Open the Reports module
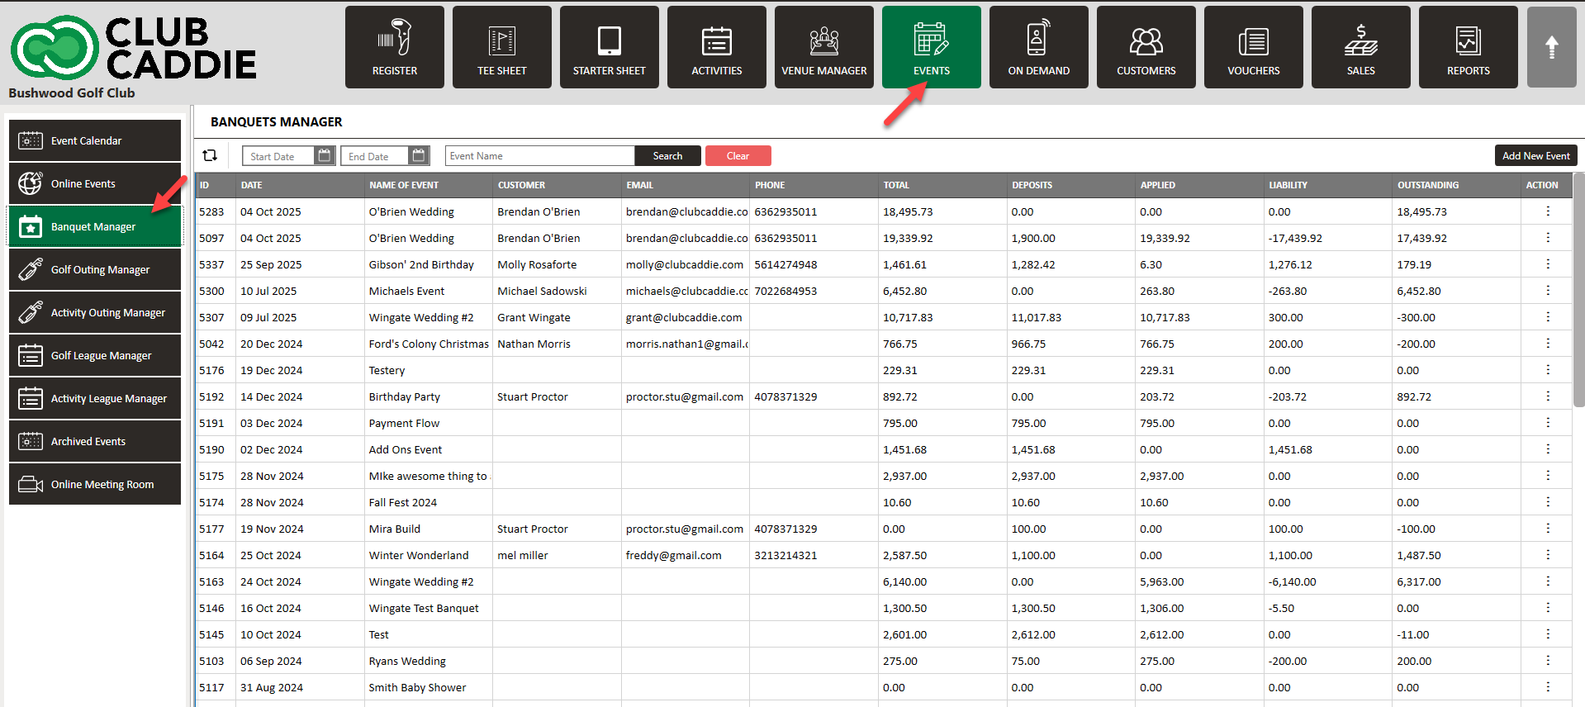The width and height of the screenshot is (1585, 707). point(1468,47)
